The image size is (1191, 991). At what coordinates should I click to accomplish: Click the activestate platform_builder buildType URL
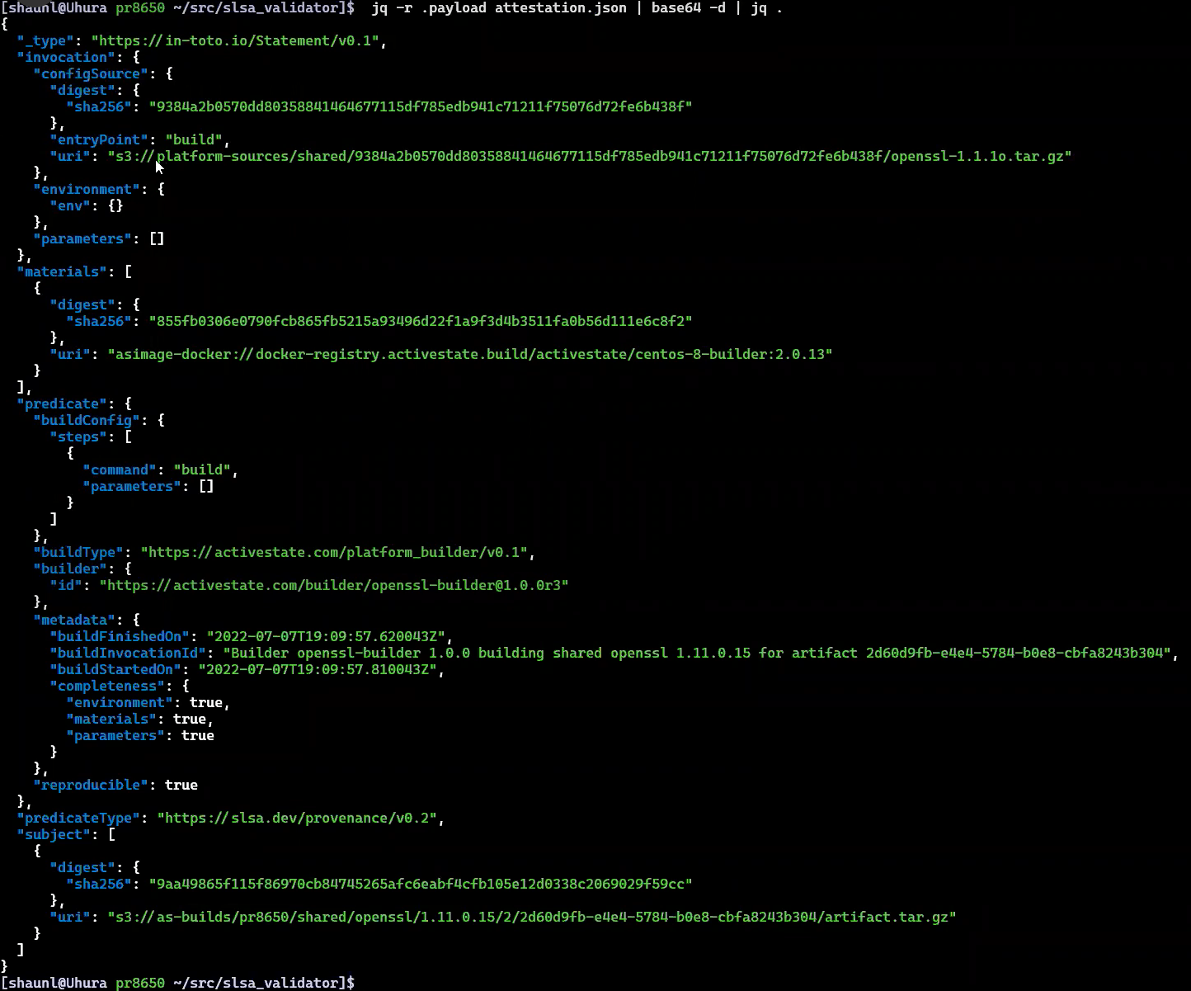tap(335, 551)
